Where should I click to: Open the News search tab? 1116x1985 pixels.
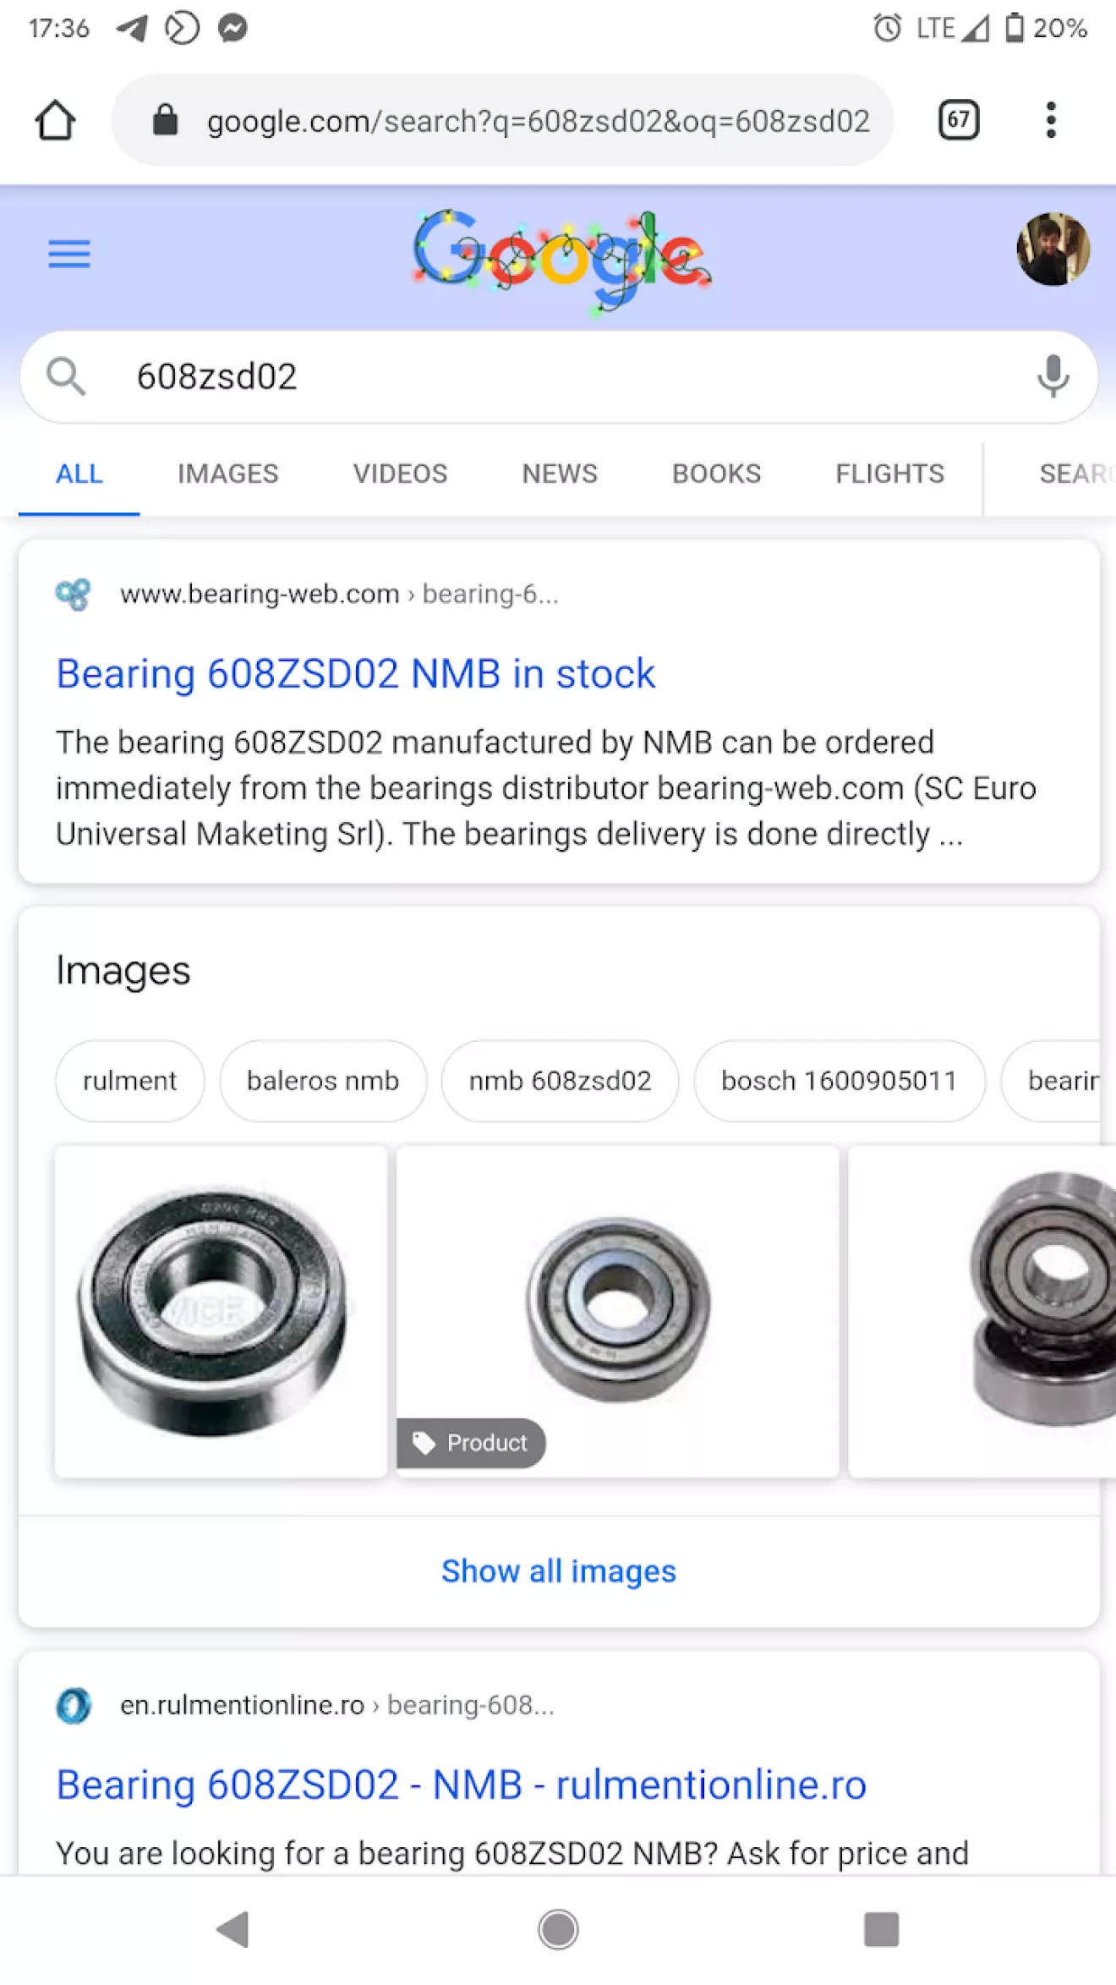pos(560,474)
